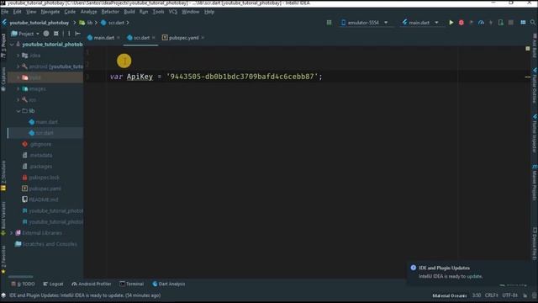The image size is (538, 303).
Task: Click the Project panel horizontal scrollbar
Action: (20, 276)
